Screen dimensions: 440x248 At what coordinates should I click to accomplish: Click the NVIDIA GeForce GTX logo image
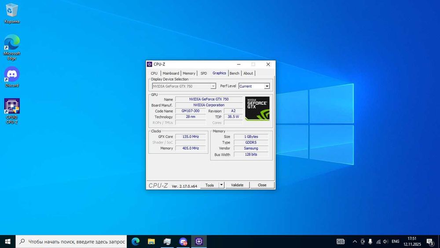[257, 108]
